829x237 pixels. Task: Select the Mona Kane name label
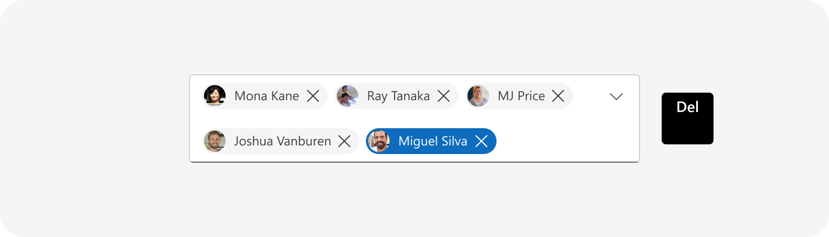tap(267, 96)
